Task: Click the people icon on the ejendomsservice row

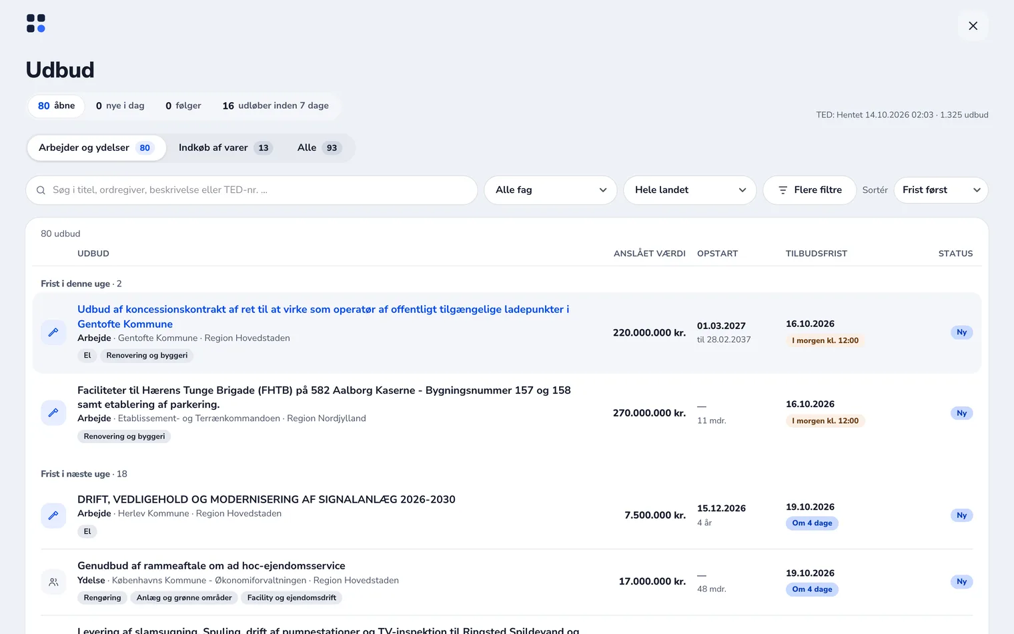Action: [53, 582]
